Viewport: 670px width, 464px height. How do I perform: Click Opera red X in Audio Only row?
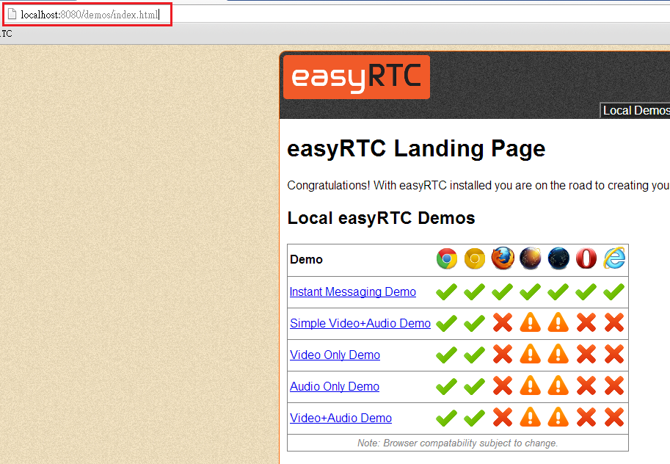586,386
